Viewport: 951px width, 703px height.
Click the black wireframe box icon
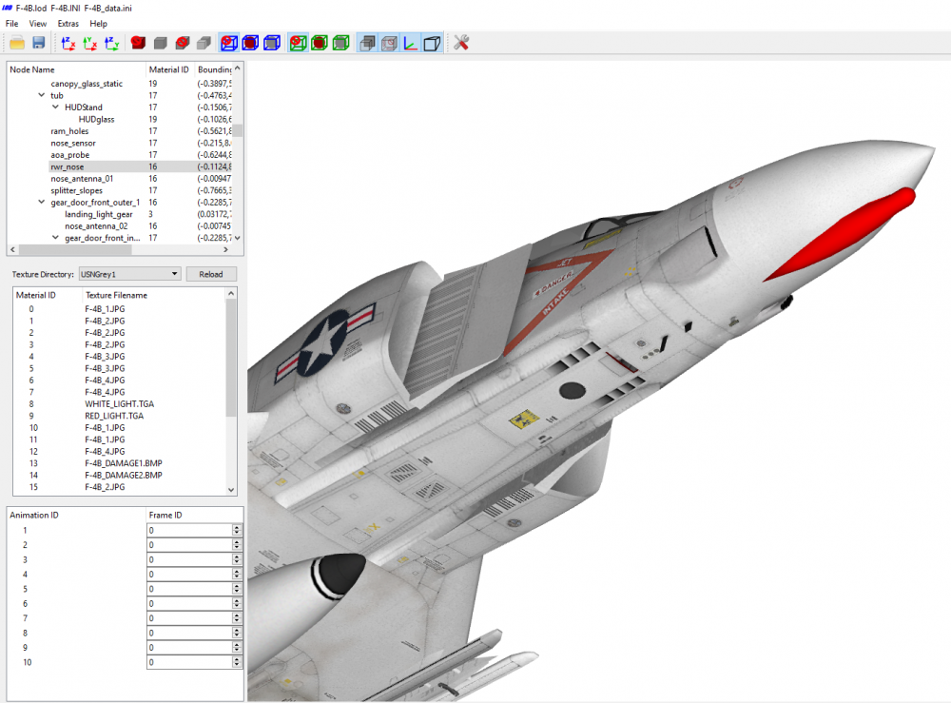pos(433,43)
